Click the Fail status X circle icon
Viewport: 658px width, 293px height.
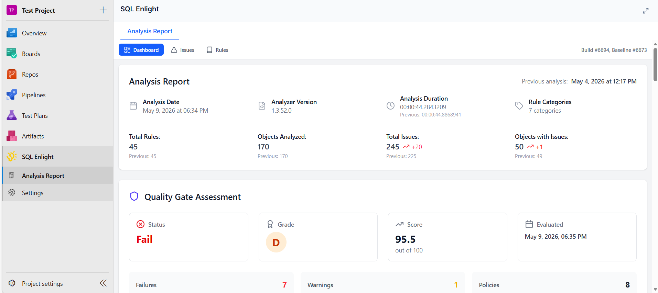140,224
